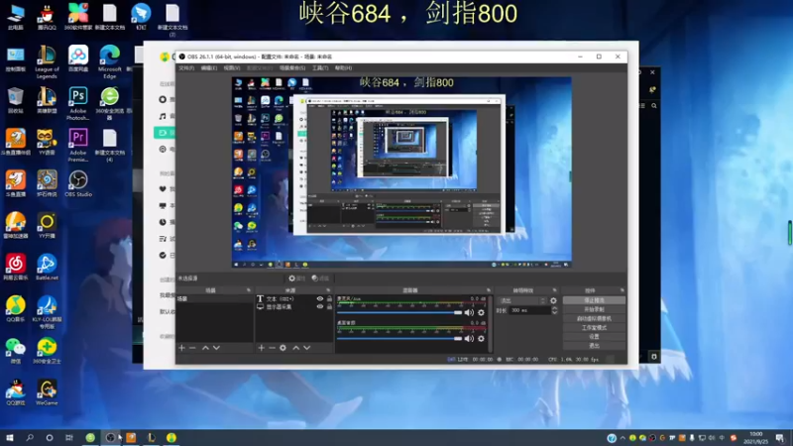Open settings gear for desktop audio channel

click(481, 338)
